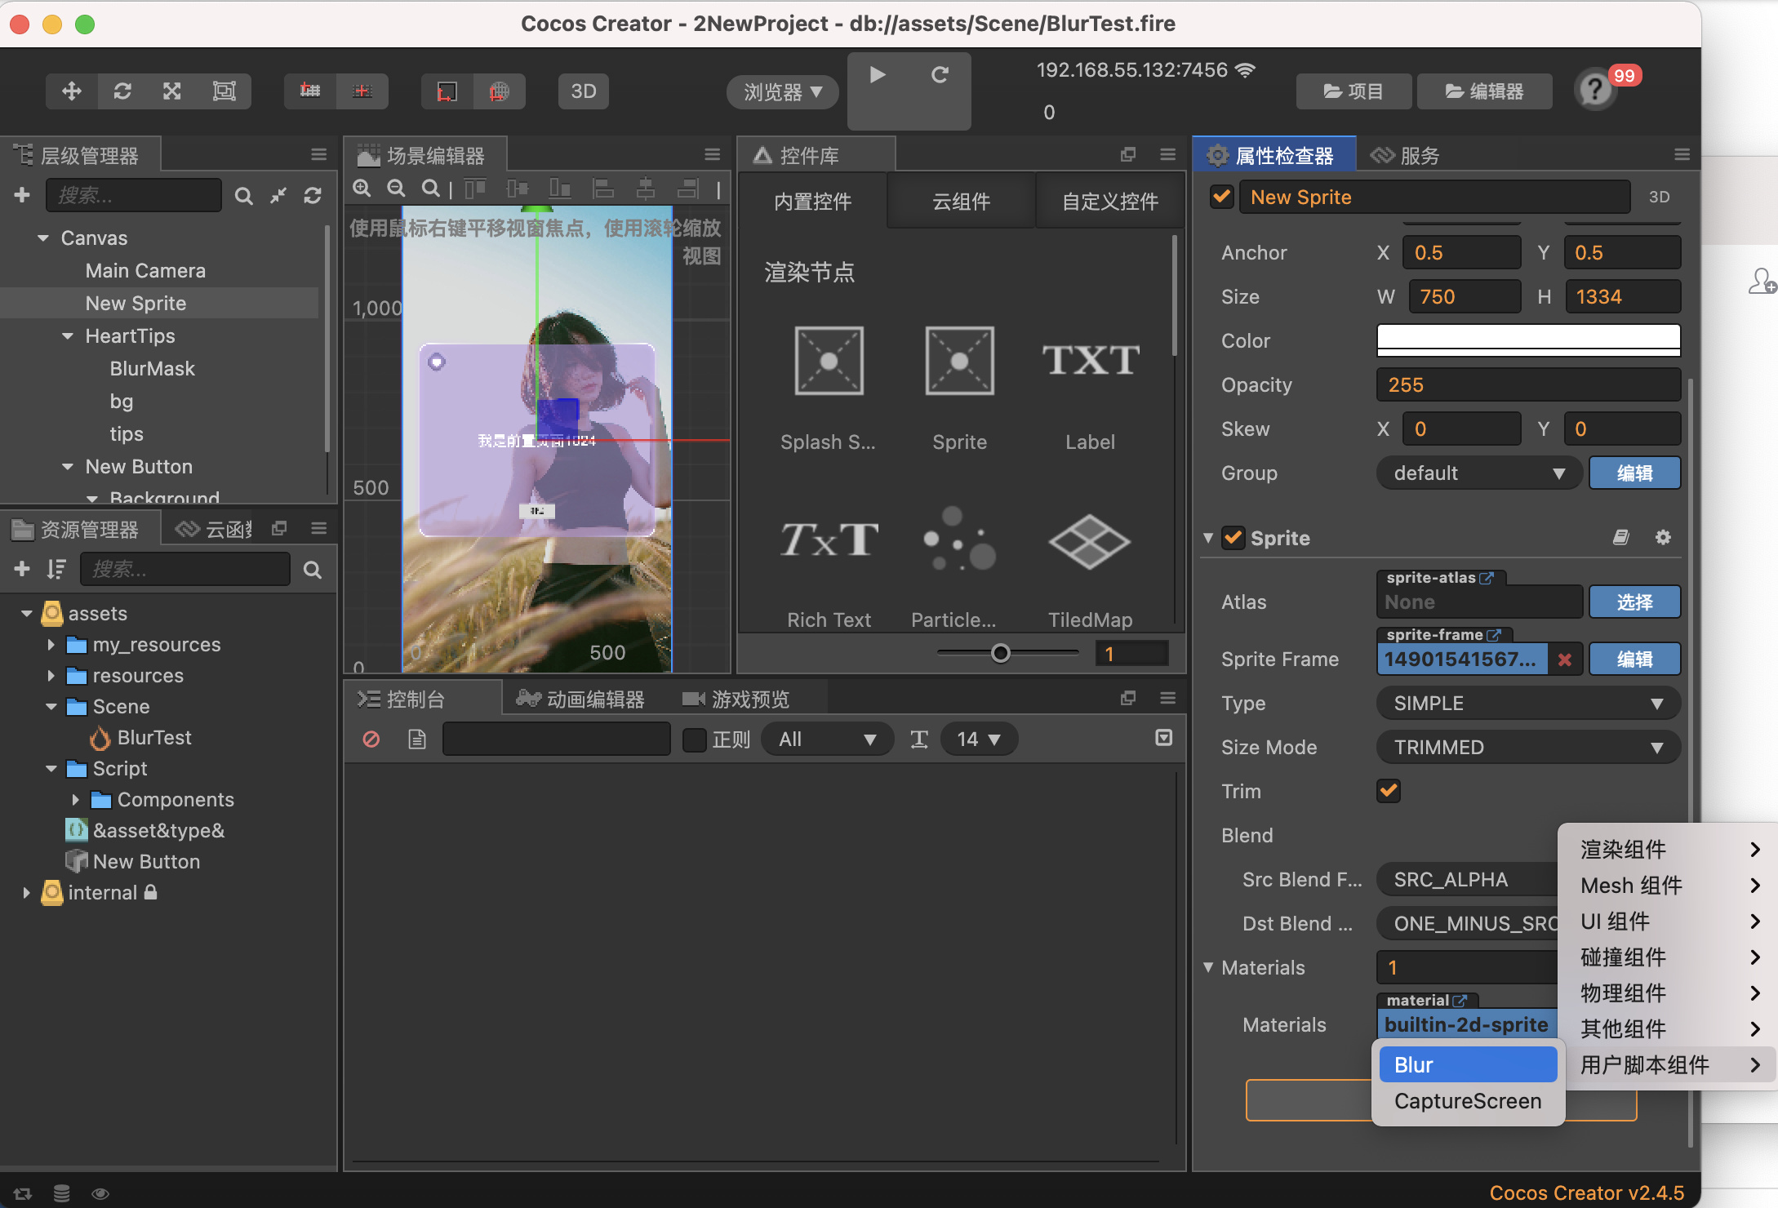Click the refresh hierarchy icon
This screenshot has height=1208, width=1778.
point(313,196)
